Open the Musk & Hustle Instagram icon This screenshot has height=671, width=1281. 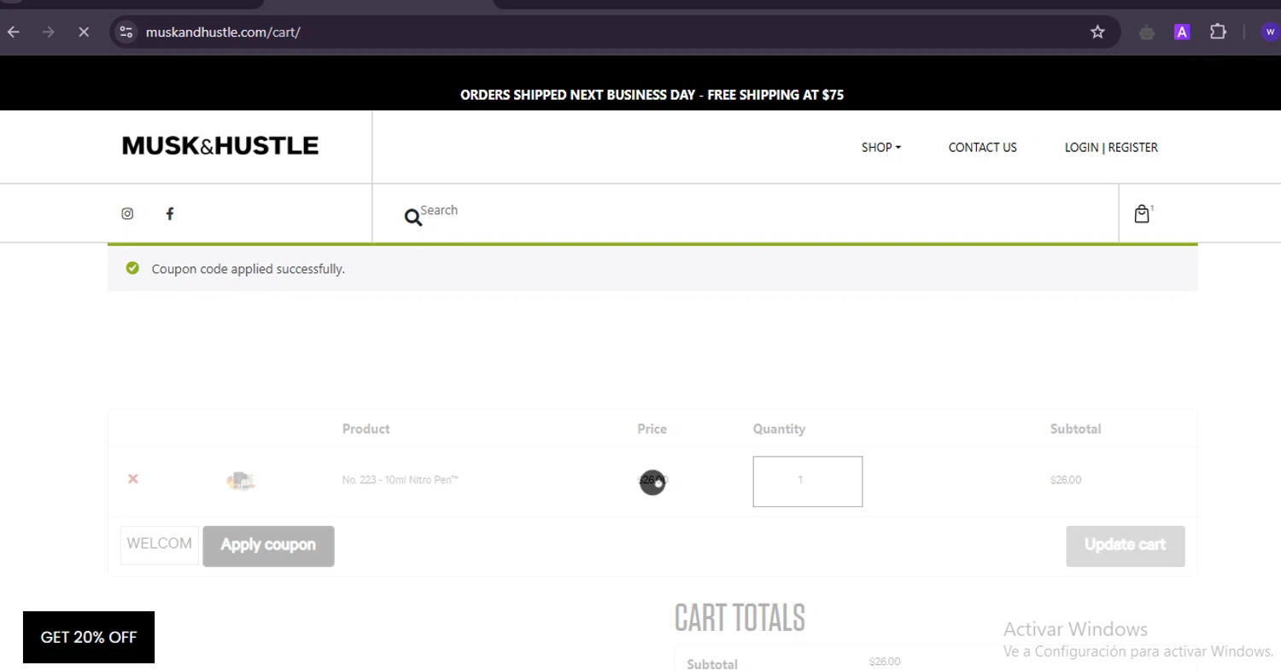click(127, 213)
